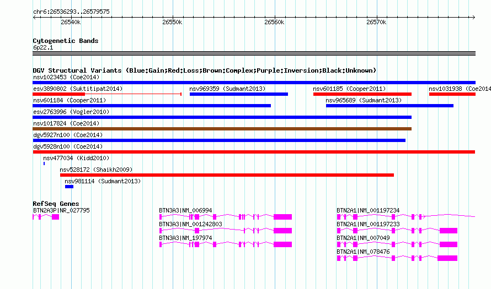Viewport: 491px width, 289px height.
Task: Click the ruler's left arrowhead
Action: [34, 17]
